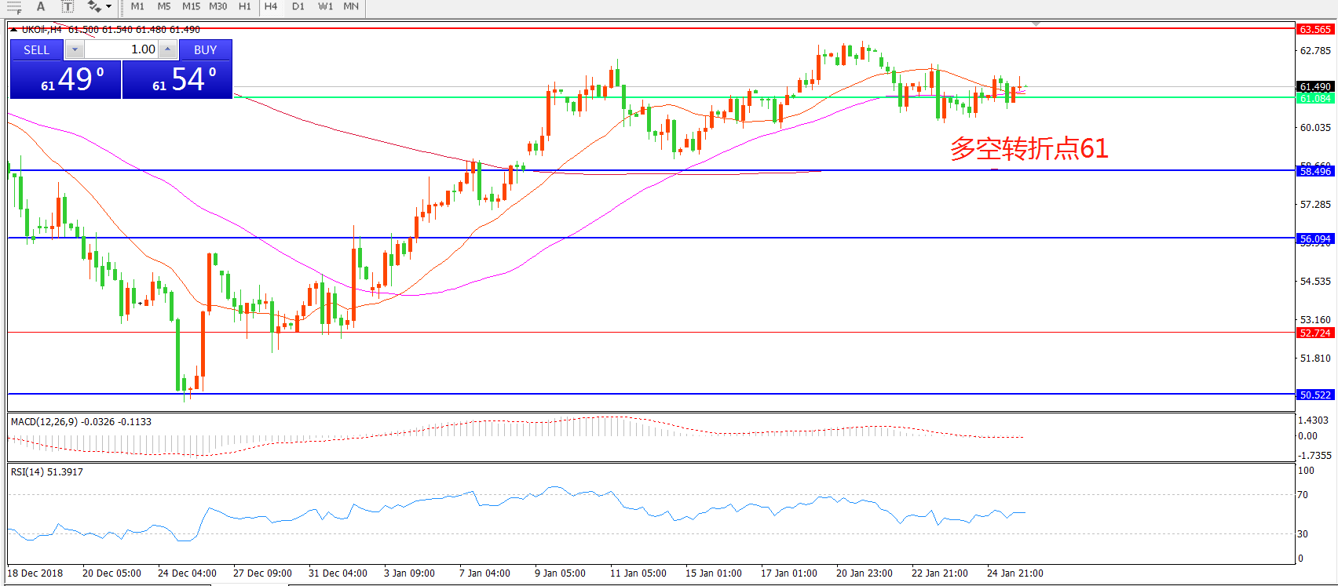Viewport: 1338px width, 586px height.
Task: Toggle the H4 timeframe button
Action: 271,6
